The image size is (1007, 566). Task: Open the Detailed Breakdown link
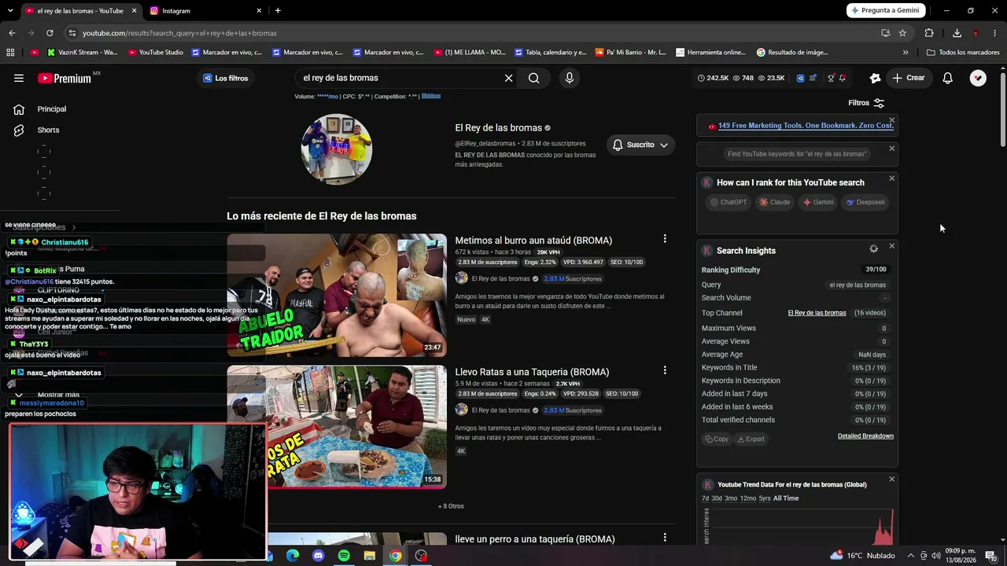coord(865,436)
